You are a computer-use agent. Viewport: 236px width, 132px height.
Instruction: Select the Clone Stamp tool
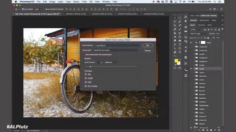point(175,33)
